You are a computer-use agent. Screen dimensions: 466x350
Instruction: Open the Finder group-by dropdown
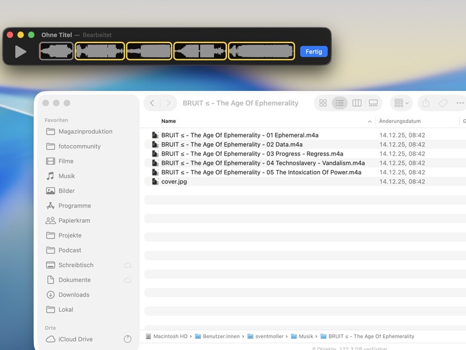401,103
